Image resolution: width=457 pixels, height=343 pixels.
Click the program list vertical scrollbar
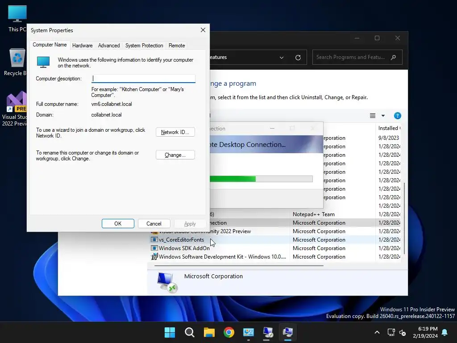[x=404, y=218]
